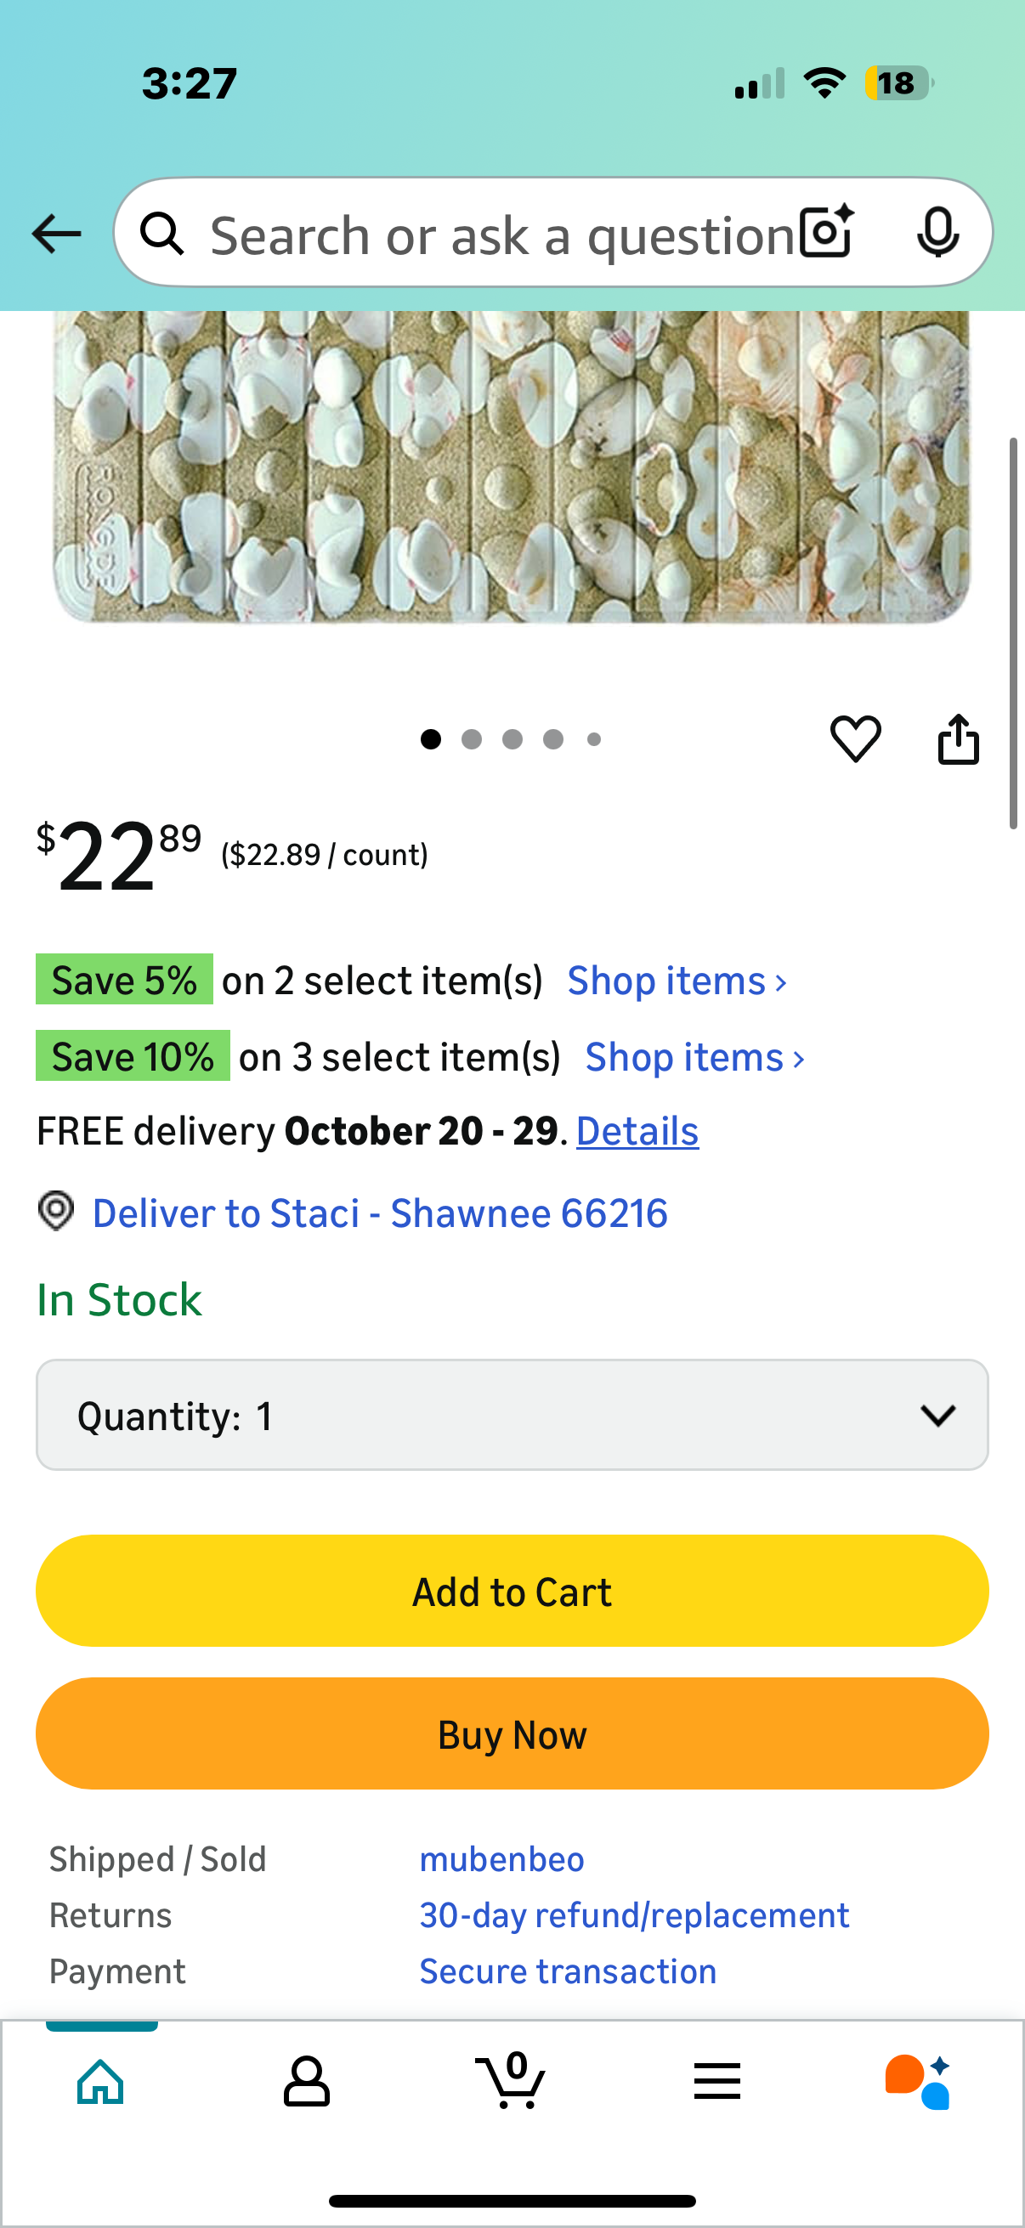The image size is (1025, 2228).
Task: Open the shopping cart icon
Action: [x=511, y=2081]
